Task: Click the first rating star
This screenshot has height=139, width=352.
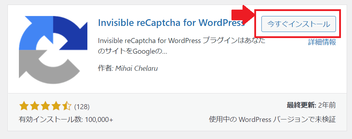Action: [24, 106]
